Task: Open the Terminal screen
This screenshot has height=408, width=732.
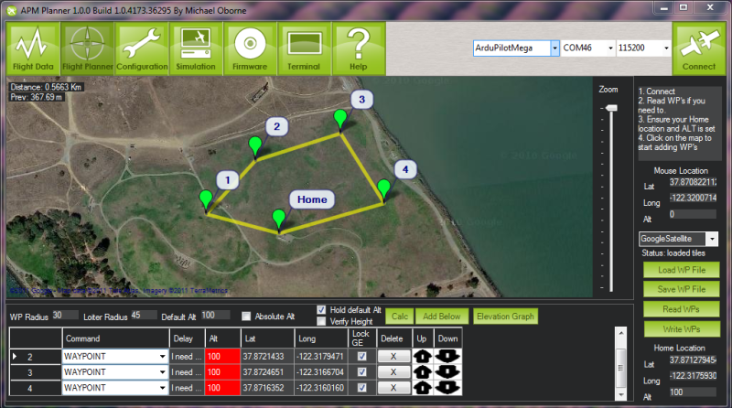Action: [x=304, y=48]
